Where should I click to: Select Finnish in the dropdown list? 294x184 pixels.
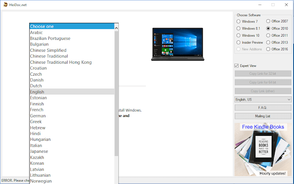click(x=72, y=104)
